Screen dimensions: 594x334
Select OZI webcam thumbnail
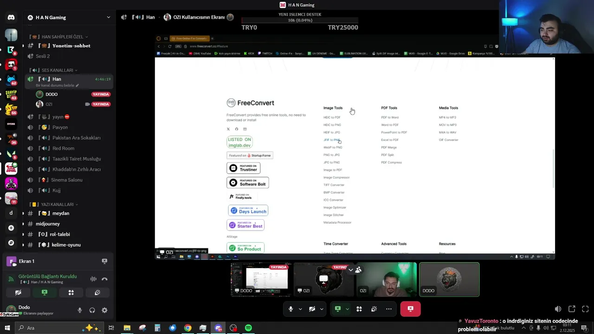point(387,280)
